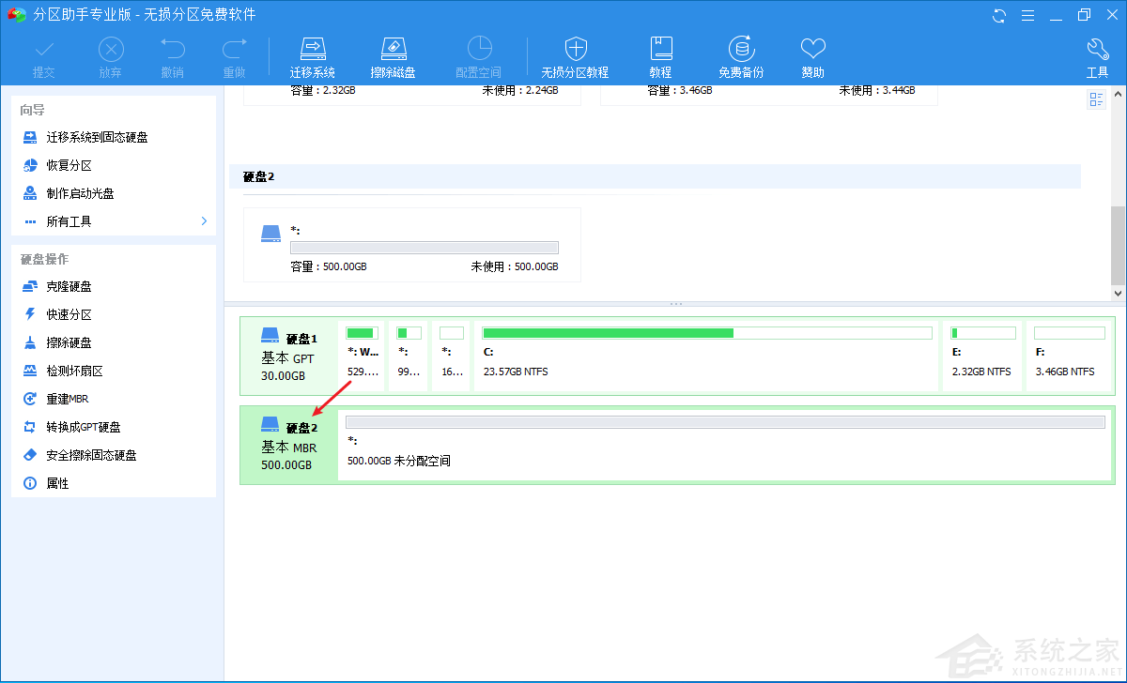Select 500.00GB 未分配空间 block in disk map
The height and width of the screenshot is (683, 1127).
pos(725,444)
